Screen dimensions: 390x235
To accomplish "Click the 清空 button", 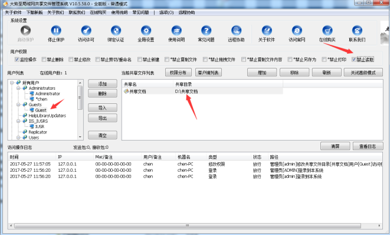I will [x=103, y=135].
